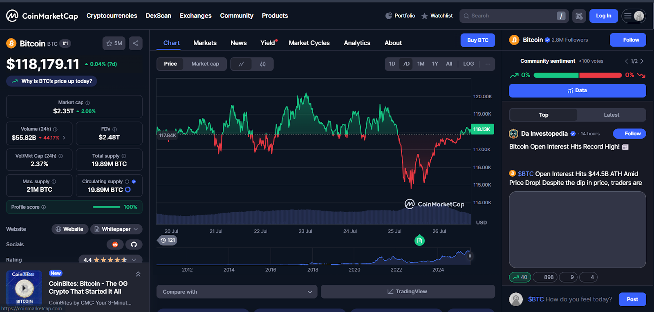Open Cryptocurrencies nav menu

pyautogui.click(x=112, y=16)
